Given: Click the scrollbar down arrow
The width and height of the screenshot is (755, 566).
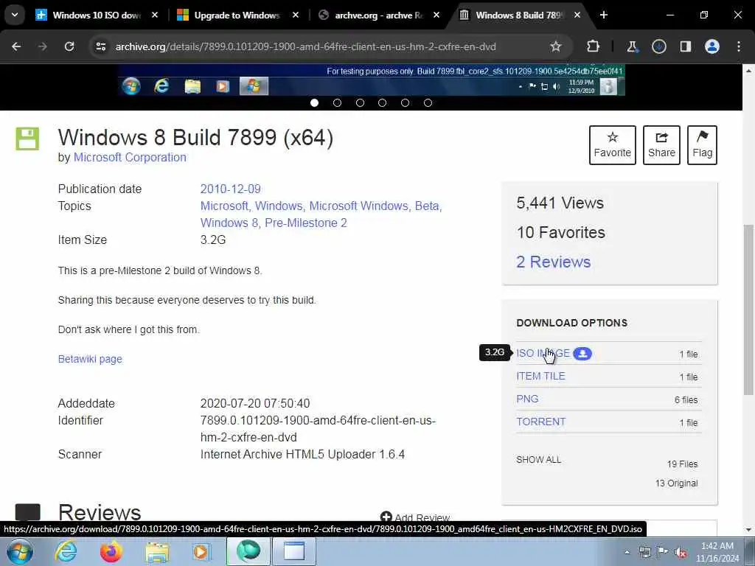Looking at the screenshot, I should click(748, 531).
